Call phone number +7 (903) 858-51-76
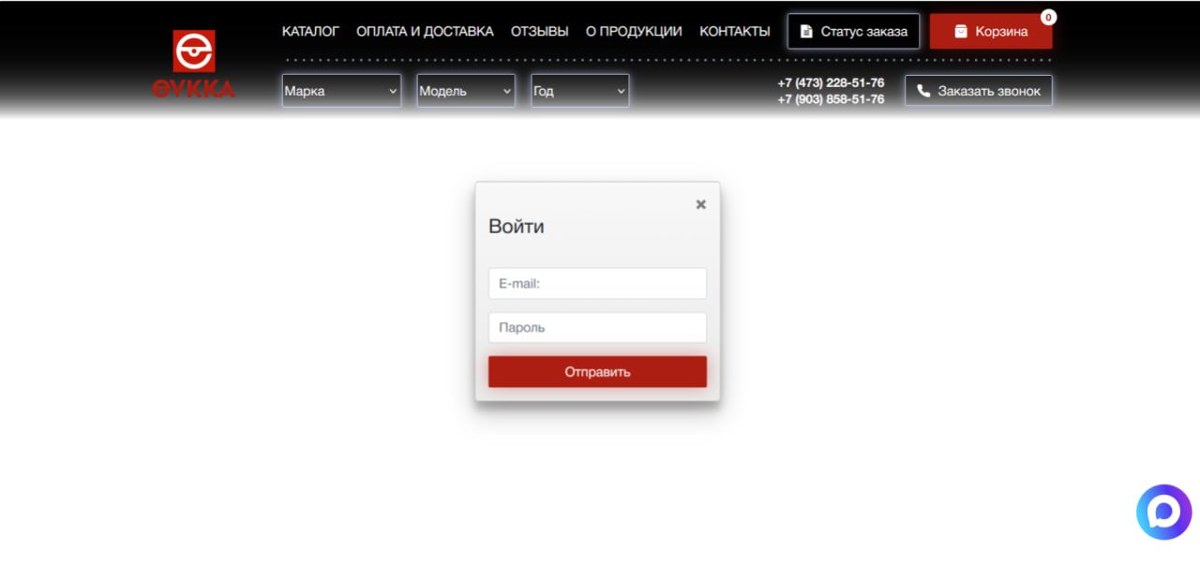 tap(831, 99)
